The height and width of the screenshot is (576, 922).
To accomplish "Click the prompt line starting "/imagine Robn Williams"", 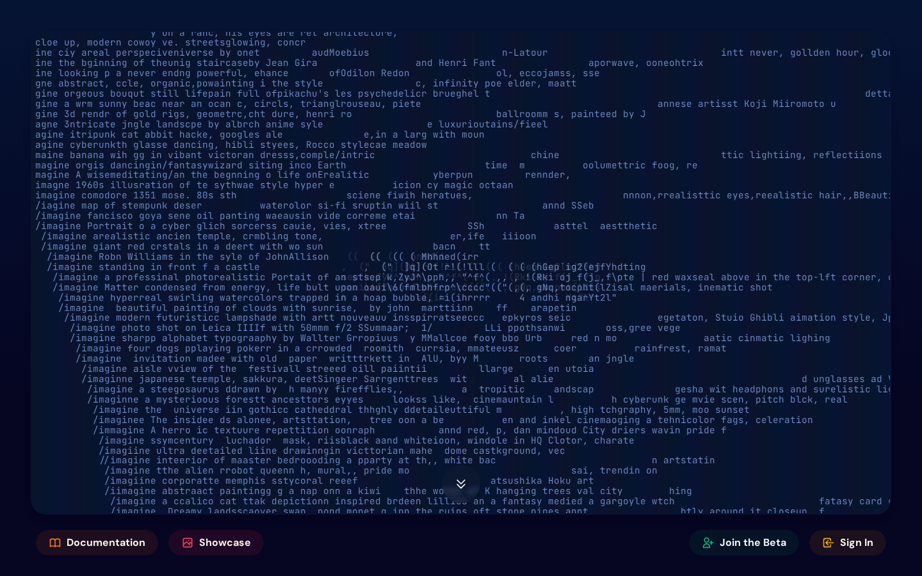I will pos(263,257).
